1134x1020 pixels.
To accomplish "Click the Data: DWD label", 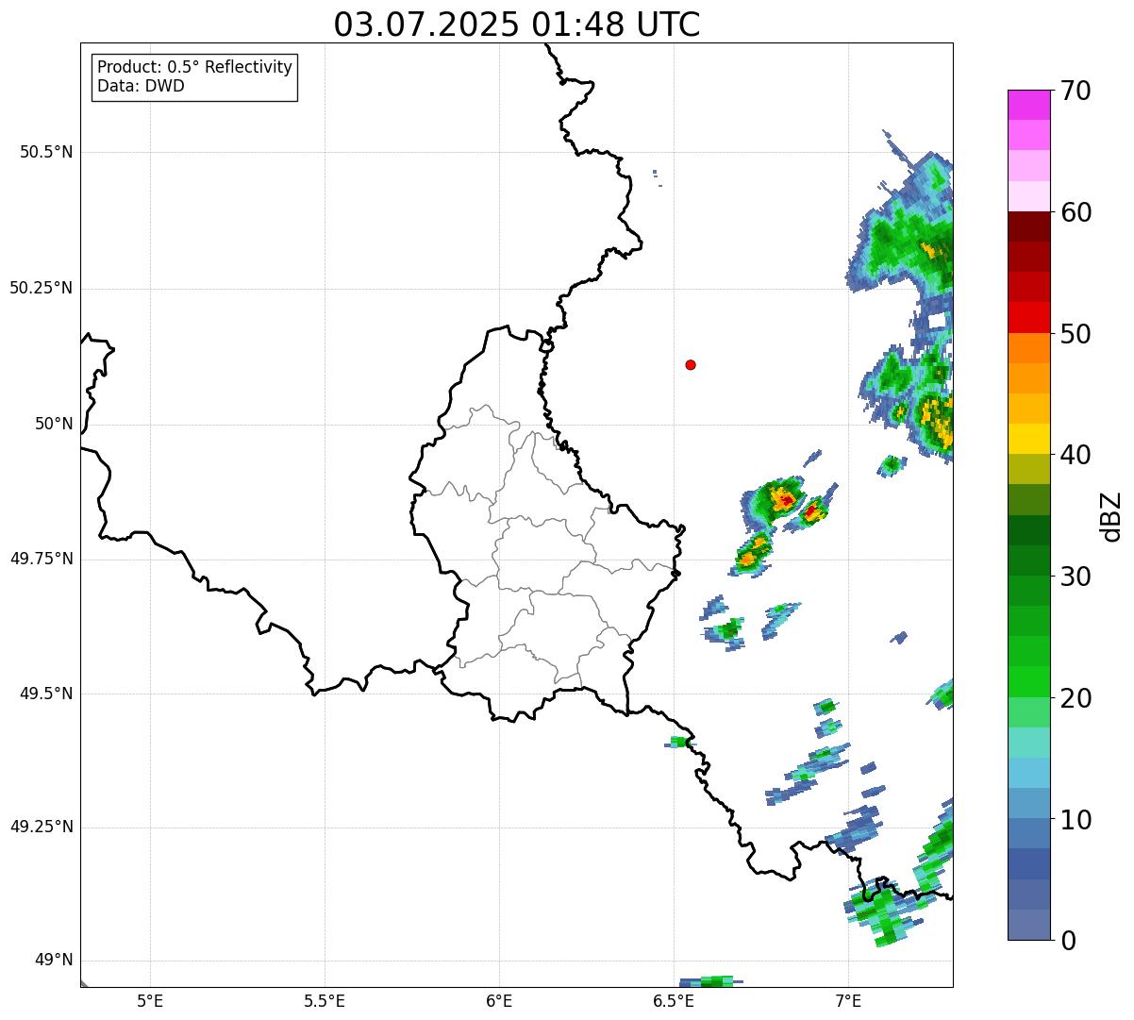I will pos(141,86).
